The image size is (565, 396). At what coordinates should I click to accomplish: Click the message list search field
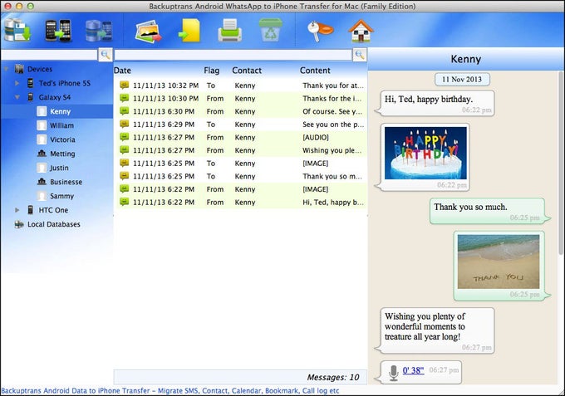(233, 55)
